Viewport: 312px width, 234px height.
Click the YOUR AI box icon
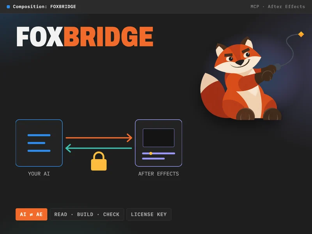[x=39, y=143]
